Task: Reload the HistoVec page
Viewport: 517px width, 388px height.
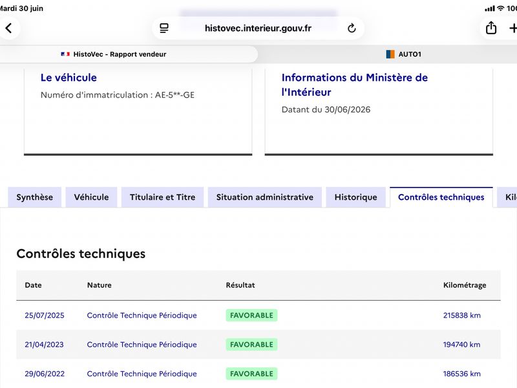Action: point(352,28)
